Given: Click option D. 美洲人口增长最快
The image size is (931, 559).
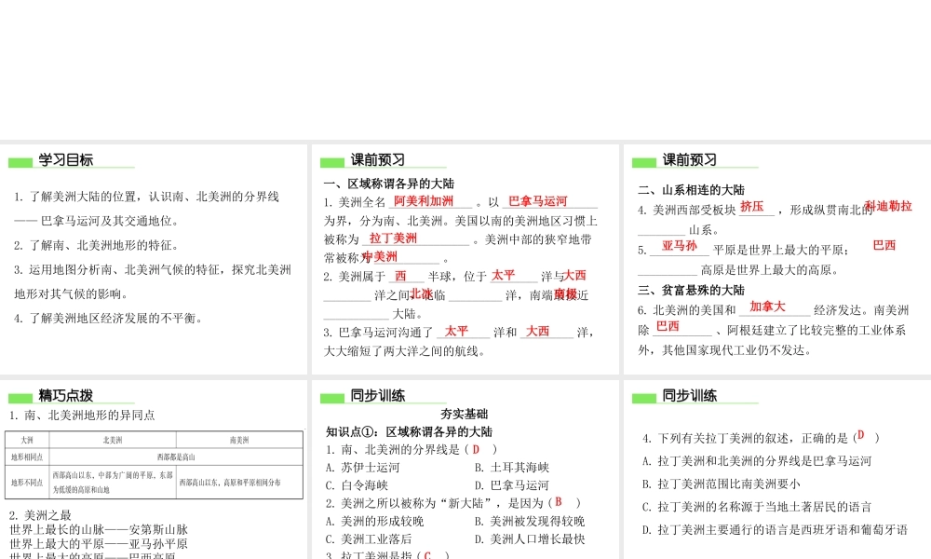Looking at the screenshot, I should (530, 539).
